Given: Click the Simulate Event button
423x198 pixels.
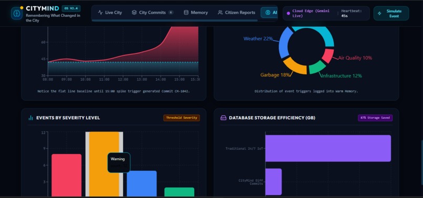Looking at the screenshot, I should coord(391,13).
